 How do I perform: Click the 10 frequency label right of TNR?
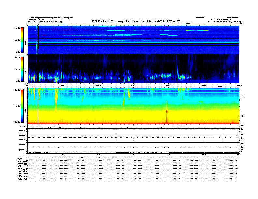pyautogui.click(x=242, y=116)
